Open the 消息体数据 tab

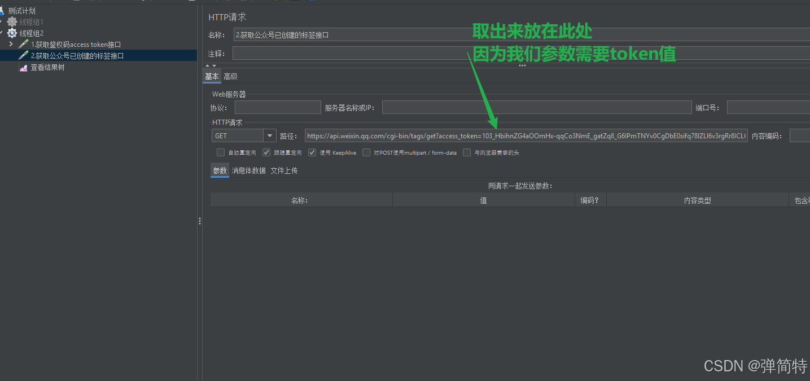click(248, 170)
